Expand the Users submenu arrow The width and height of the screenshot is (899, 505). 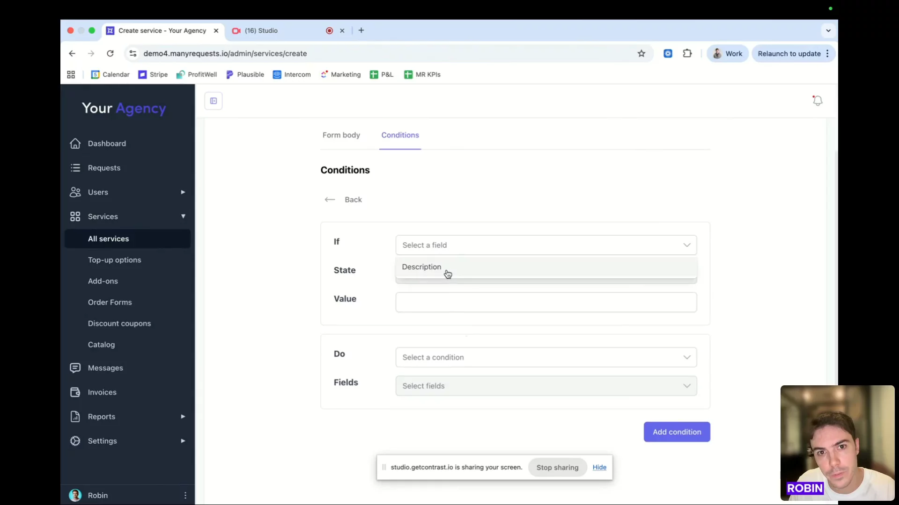pos(183,192)
